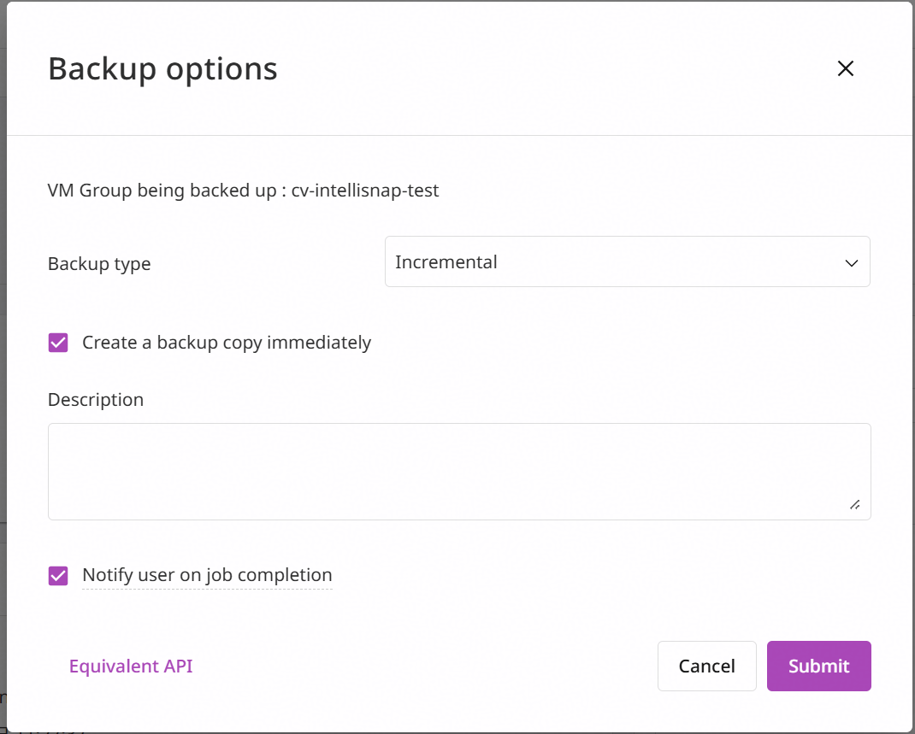
Task: Click the chevron arrow beside Incremental
Action: tap(852, 263)
